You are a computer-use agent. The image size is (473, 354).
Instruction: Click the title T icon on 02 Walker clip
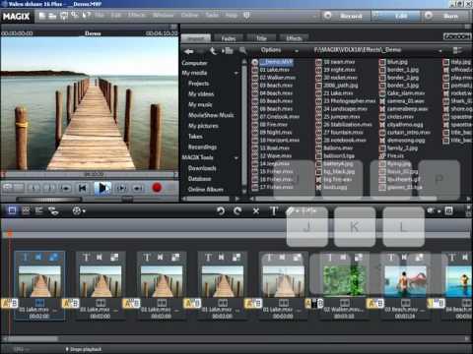pos(329,258)
